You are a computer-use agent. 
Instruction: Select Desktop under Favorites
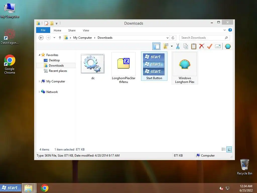tap(54, 60)
